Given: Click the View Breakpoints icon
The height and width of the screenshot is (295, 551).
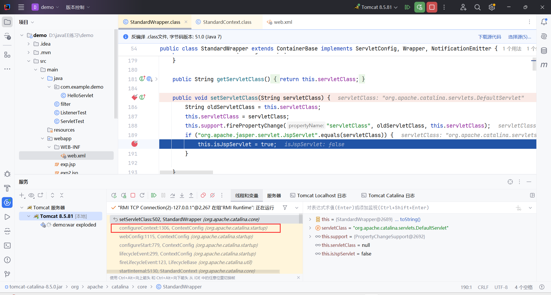Looking at the screenshot, I should [203, 196].
